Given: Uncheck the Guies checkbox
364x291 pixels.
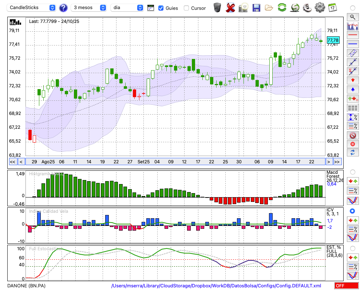Looking at the screenshot, I should pos(161,8).
